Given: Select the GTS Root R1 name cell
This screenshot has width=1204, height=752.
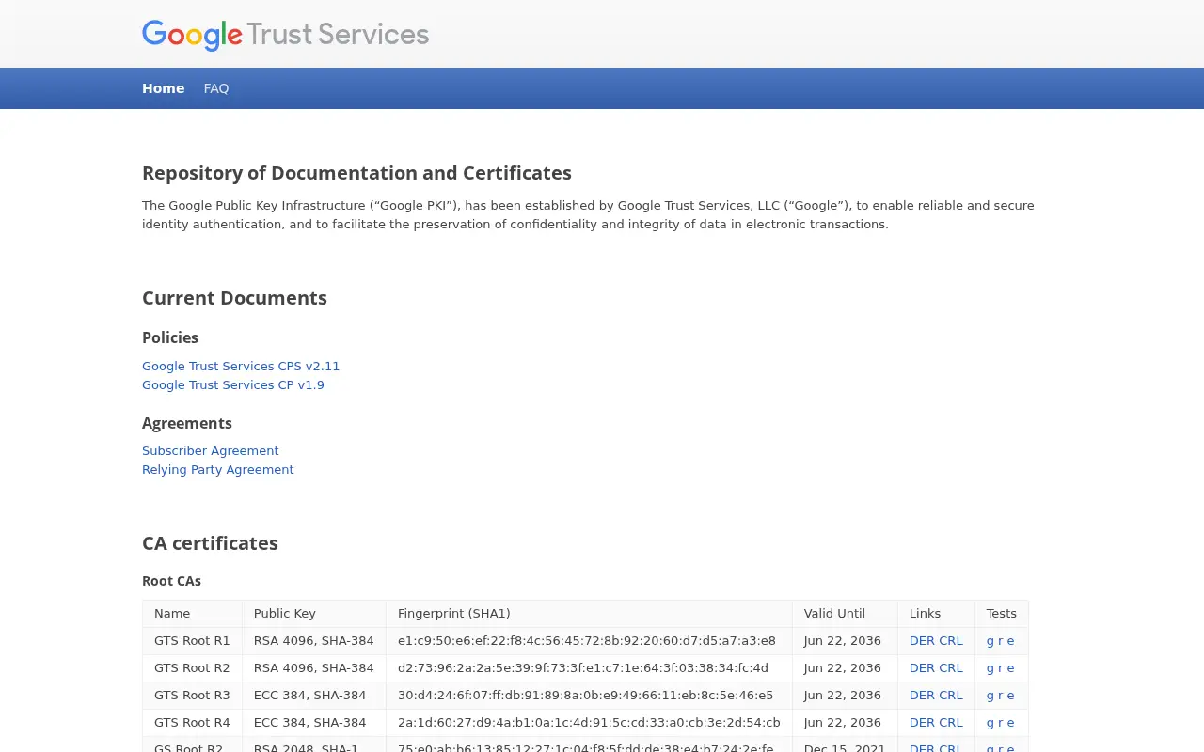Looking at the screenshot, I should 192,641.
